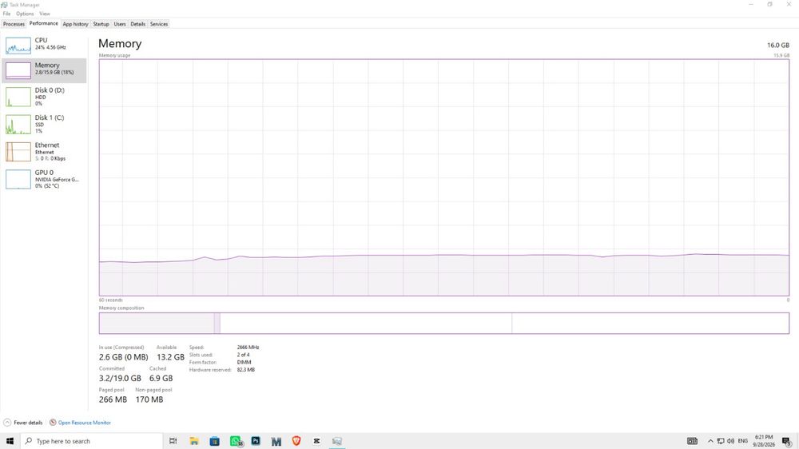Click the Memory composition bar
The width and height of the screenshot is (799, 449).
pos(443,323)
